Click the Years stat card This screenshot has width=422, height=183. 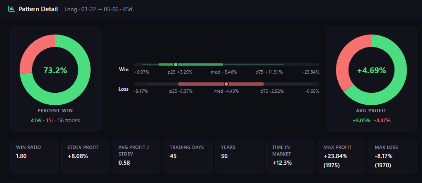pos(238,156)
